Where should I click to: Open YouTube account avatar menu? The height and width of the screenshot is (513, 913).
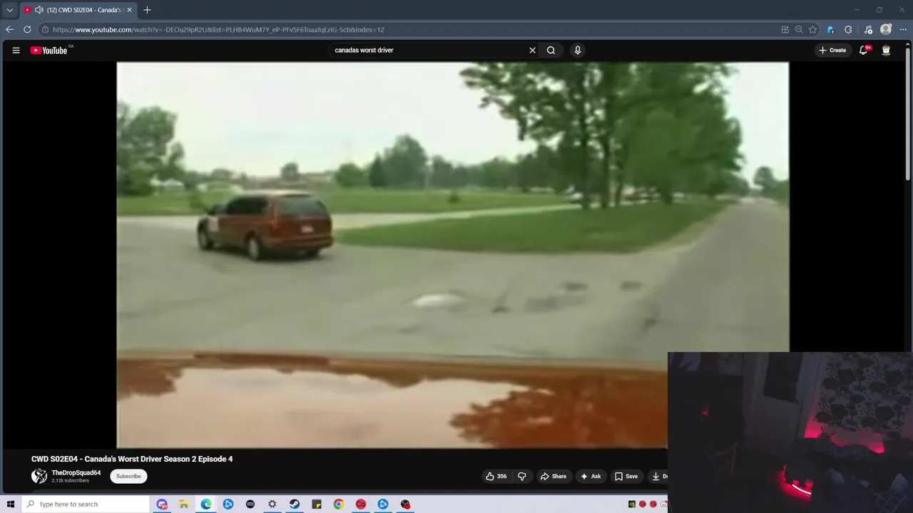pyautogui.click(x=886, y=50)
